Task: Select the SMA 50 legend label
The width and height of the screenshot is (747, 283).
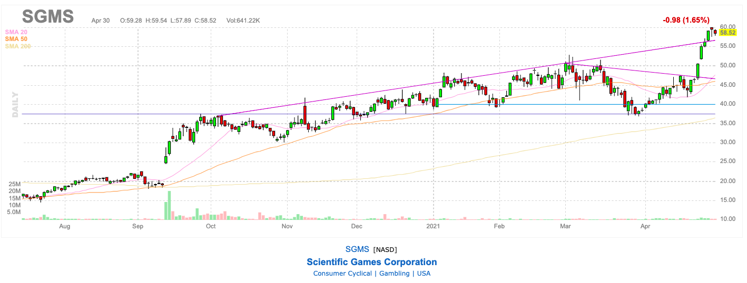Action: click(x=16, y=39)
